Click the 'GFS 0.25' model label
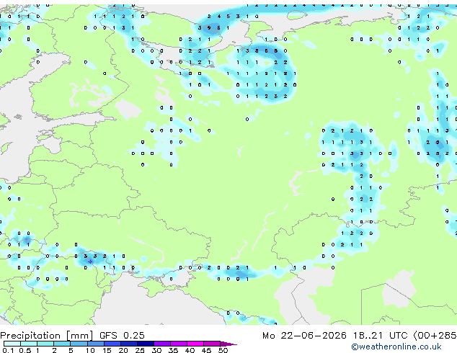Screen dimensions: 457x353 pyautogui.click(x=122, y=335)
